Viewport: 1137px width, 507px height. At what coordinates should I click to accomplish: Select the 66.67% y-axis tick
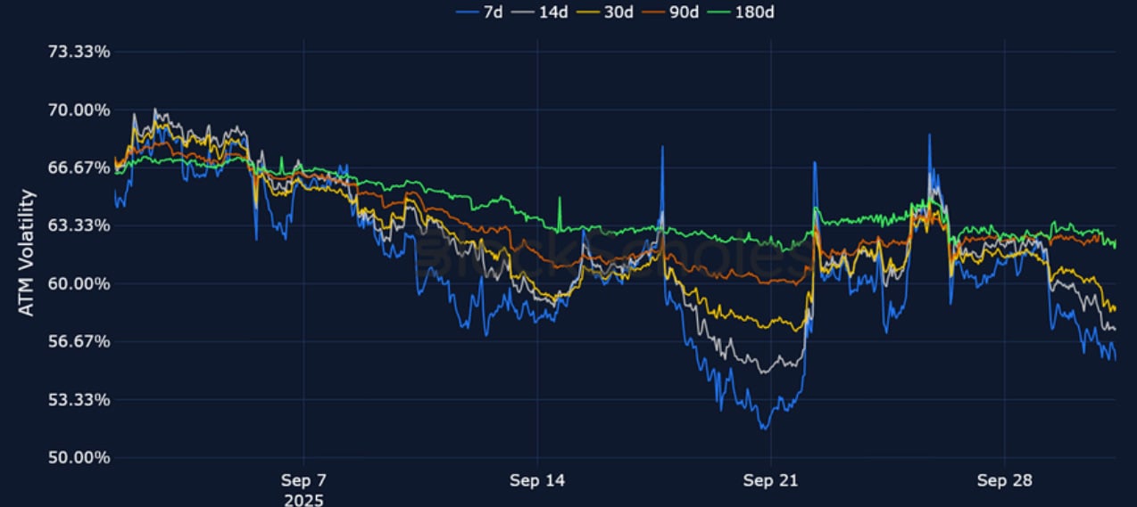(78, 168)
